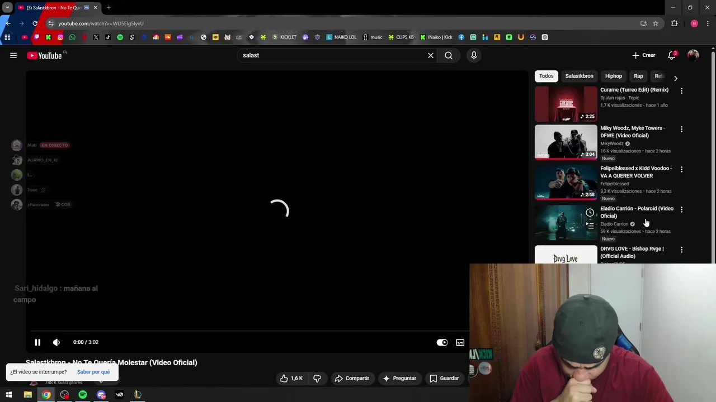Open the Chrome three-dot menu

(708, 23)
